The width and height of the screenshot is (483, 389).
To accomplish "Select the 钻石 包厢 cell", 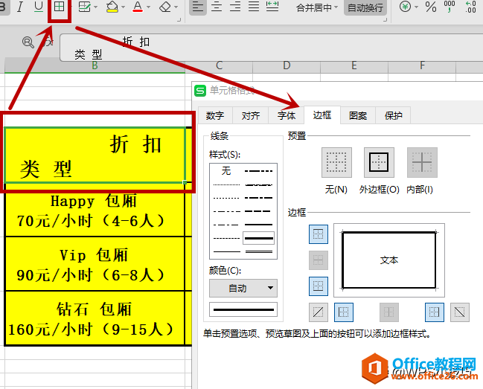I will (95, 318).
